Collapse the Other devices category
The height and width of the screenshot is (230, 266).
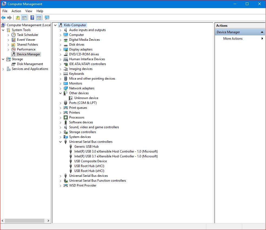click(x=60, y=93)
